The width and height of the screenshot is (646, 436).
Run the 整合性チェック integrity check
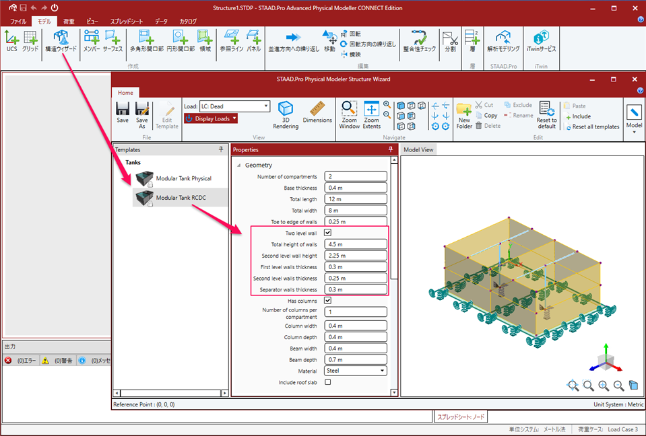pyautogui.click(x=420, y=41)
